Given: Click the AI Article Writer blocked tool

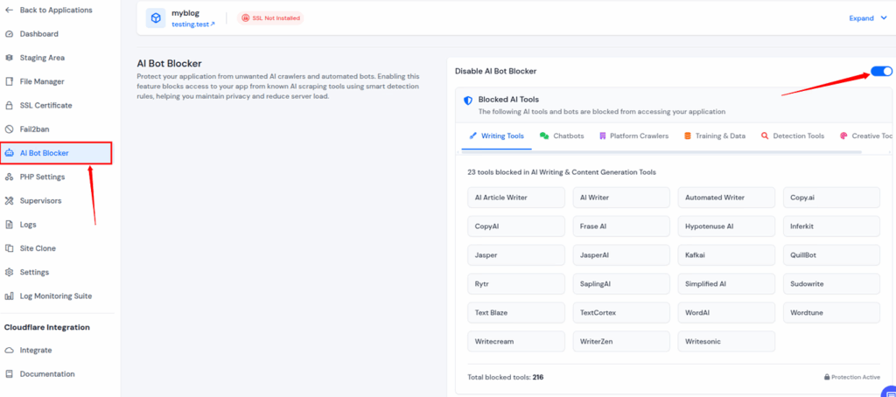Looking at the screenshot, I should pos(516,198).
